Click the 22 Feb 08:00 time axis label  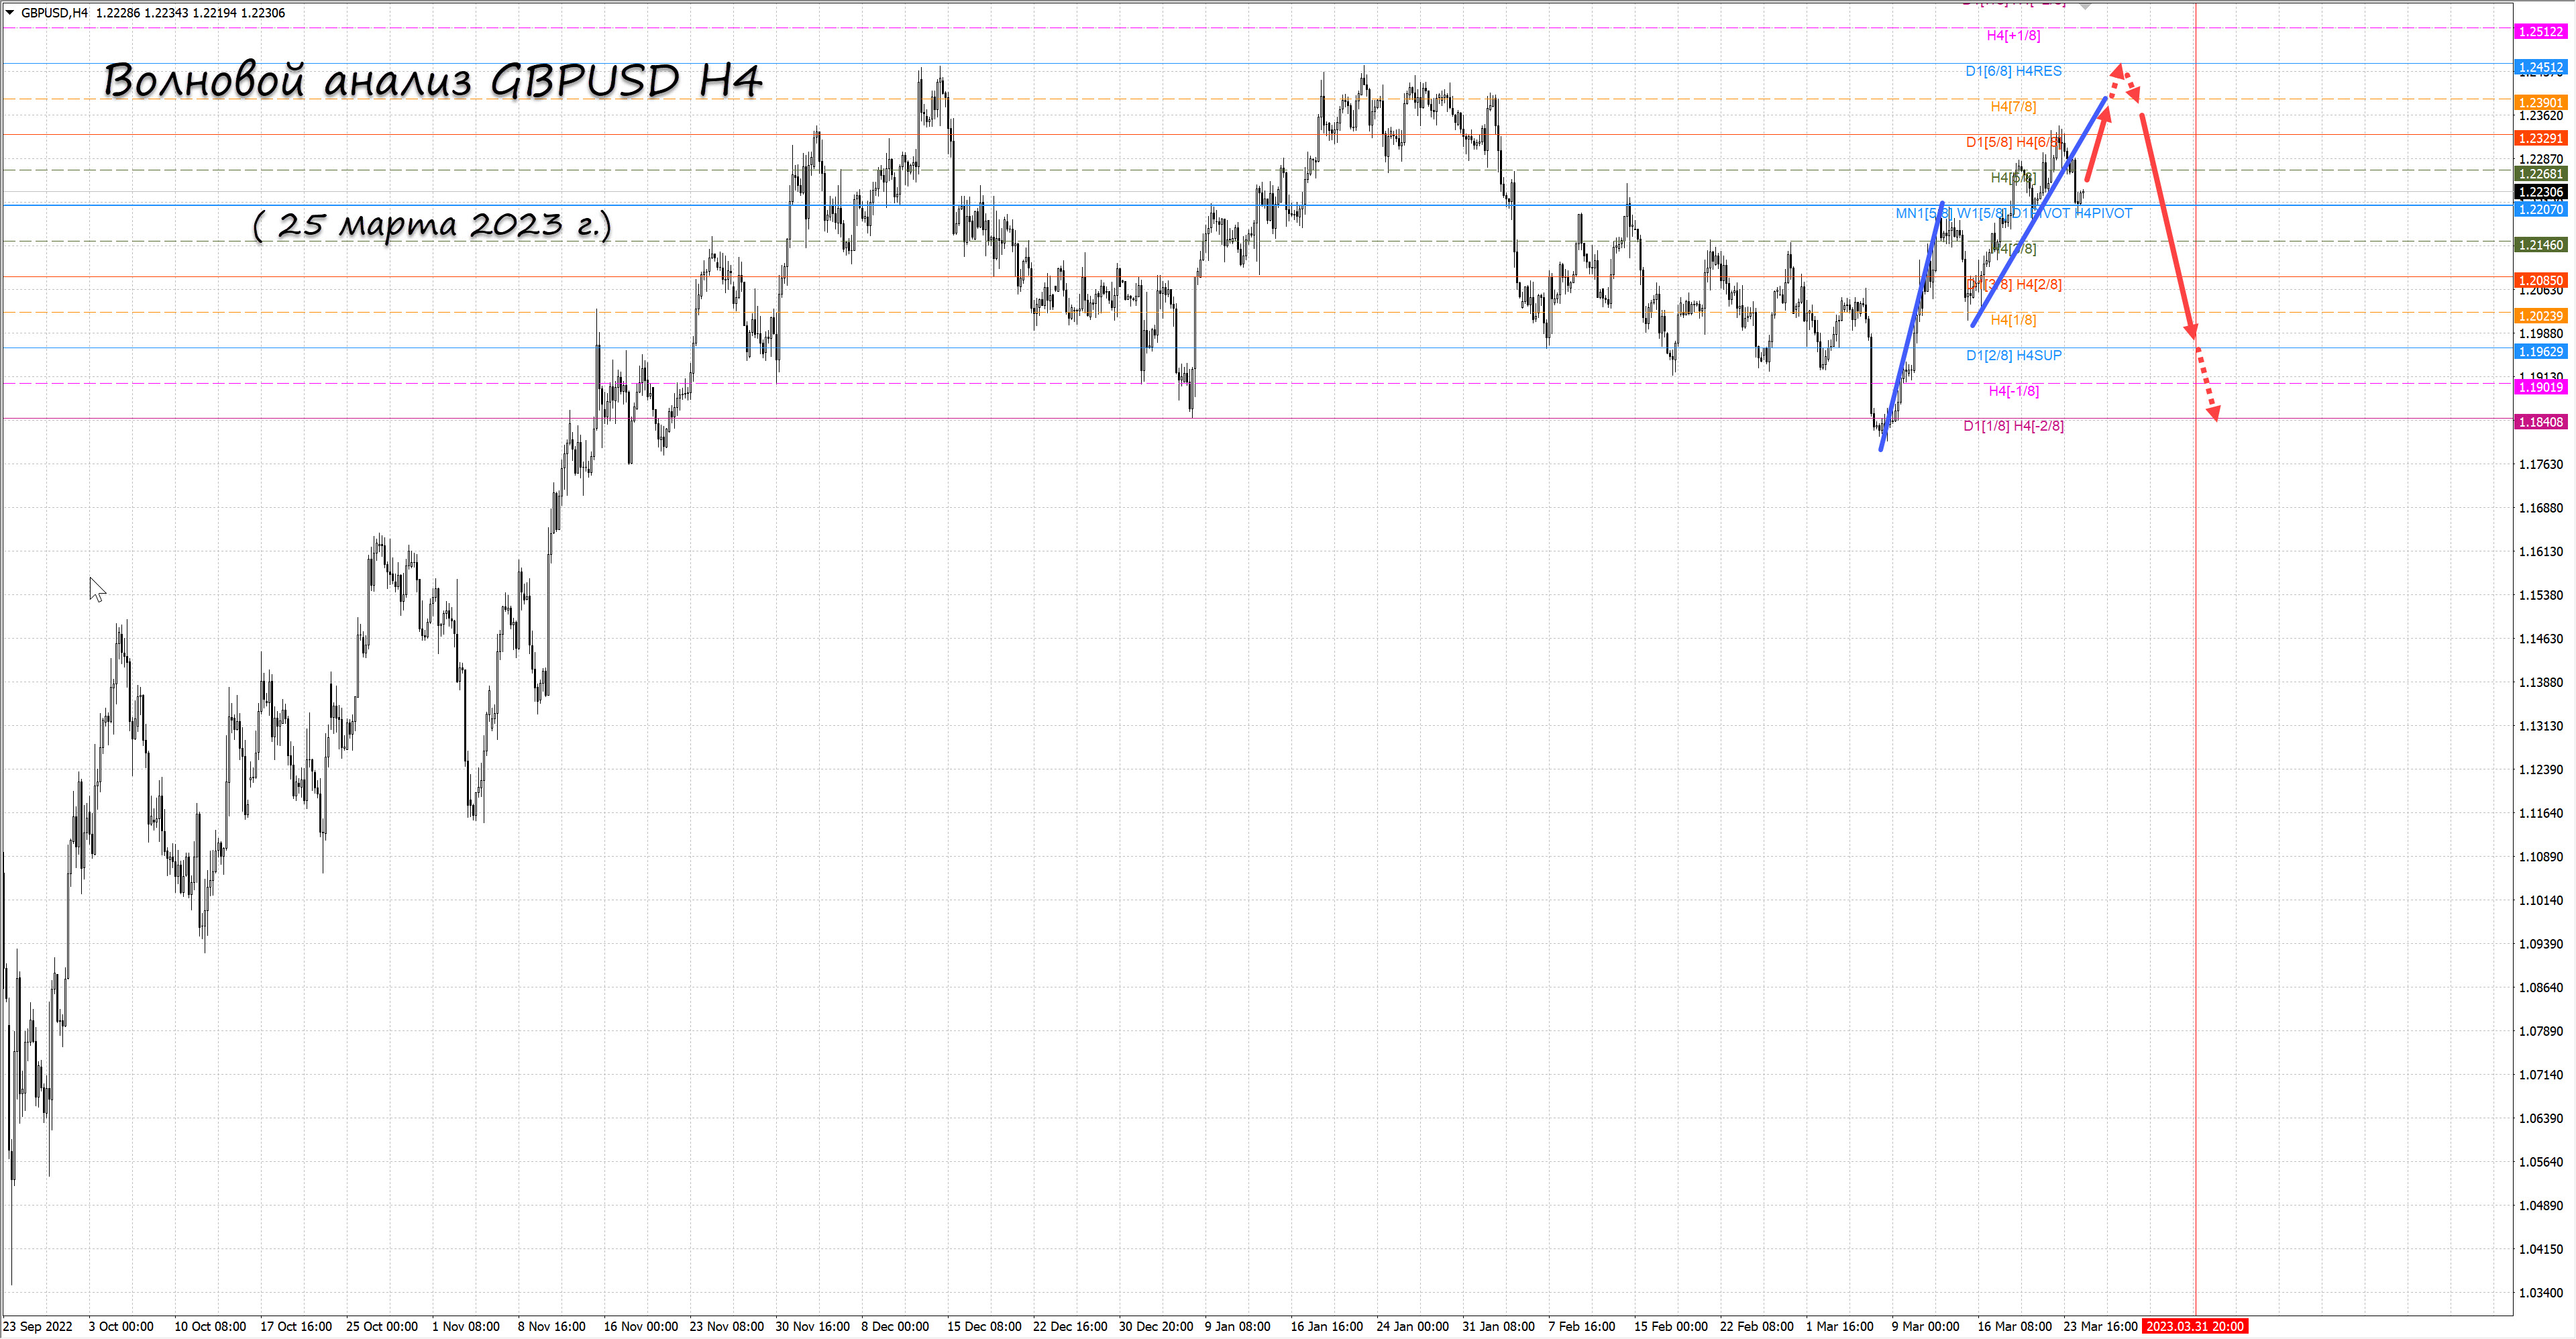tap(1756, 1326)
